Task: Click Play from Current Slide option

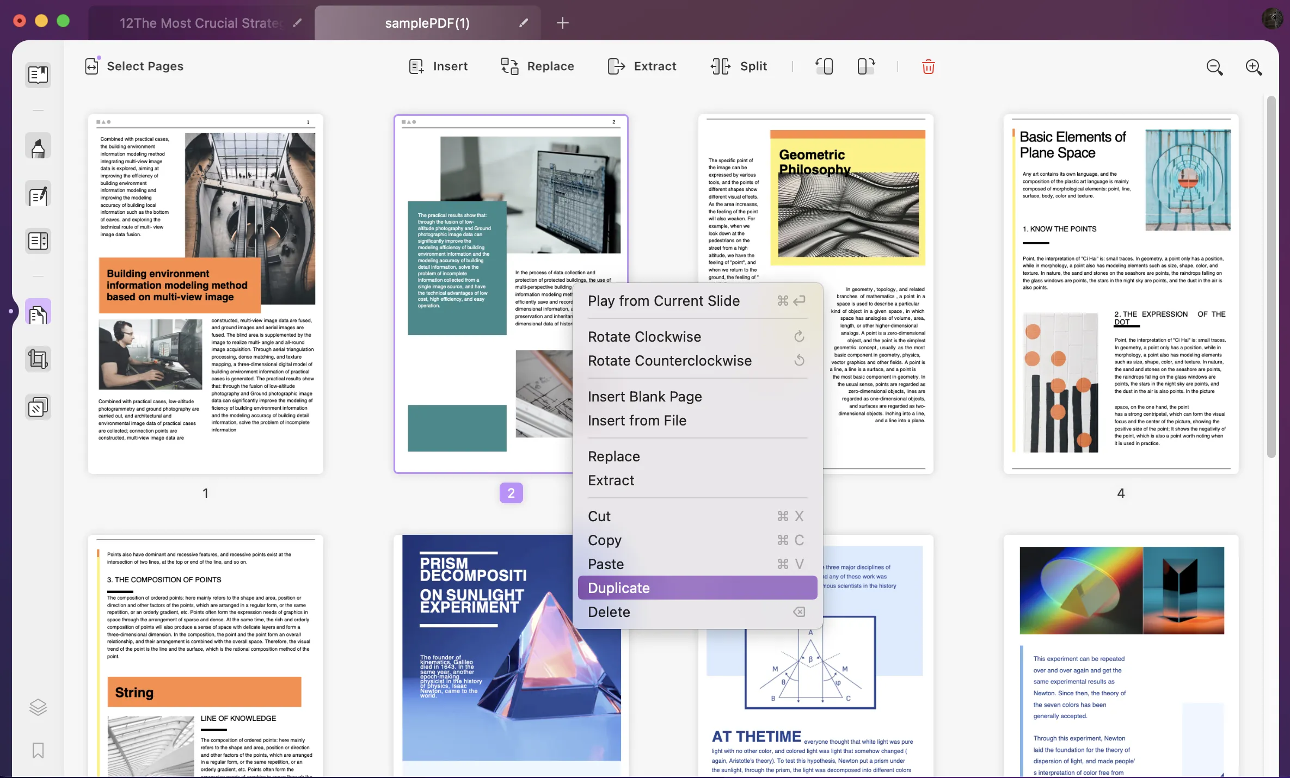Action: click(664, 300)
